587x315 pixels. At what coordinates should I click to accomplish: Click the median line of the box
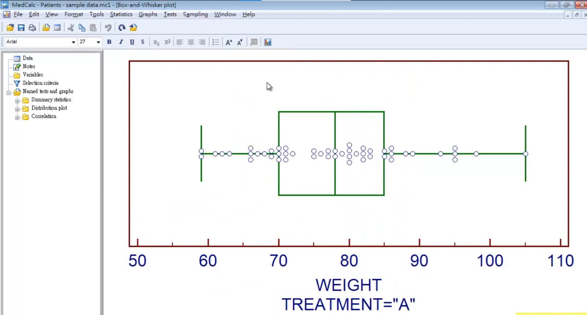[335, 153]
